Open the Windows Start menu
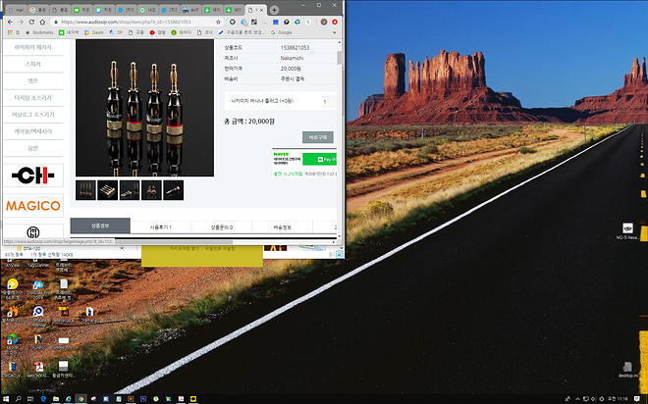 click(7, 398)
